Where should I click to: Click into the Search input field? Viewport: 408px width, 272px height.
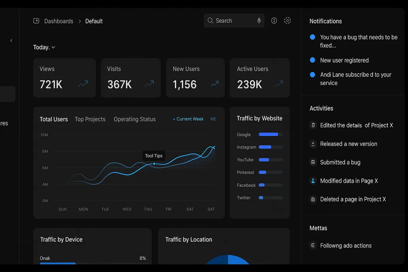pos(234,21)
